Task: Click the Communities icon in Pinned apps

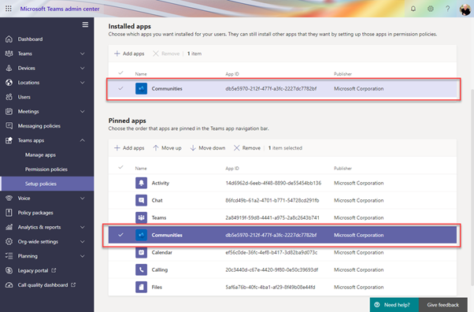Action: click(141, 235)
